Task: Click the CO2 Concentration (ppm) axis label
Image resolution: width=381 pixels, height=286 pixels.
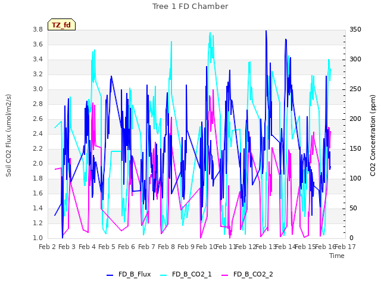Action: tap(373, 135)
